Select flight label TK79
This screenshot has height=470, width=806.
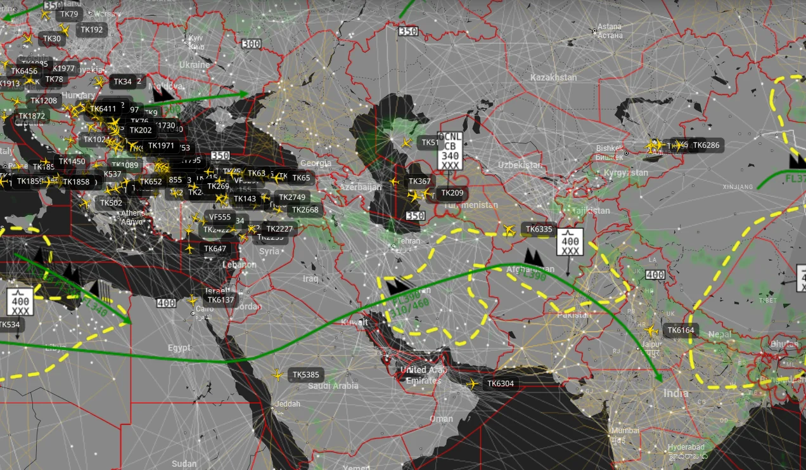[x=68, y=14]
